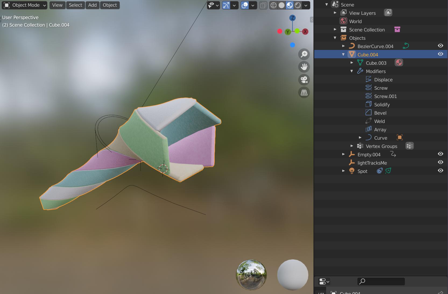Switch to wireframe shading
448x294 pixels.
point(273,5)
